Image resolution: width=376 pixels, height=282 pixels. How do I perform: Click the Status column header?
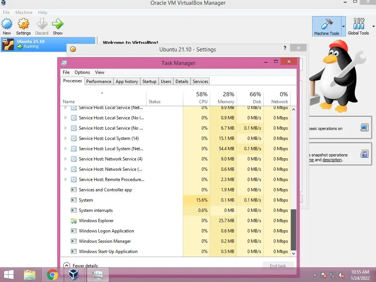[164, 98]
